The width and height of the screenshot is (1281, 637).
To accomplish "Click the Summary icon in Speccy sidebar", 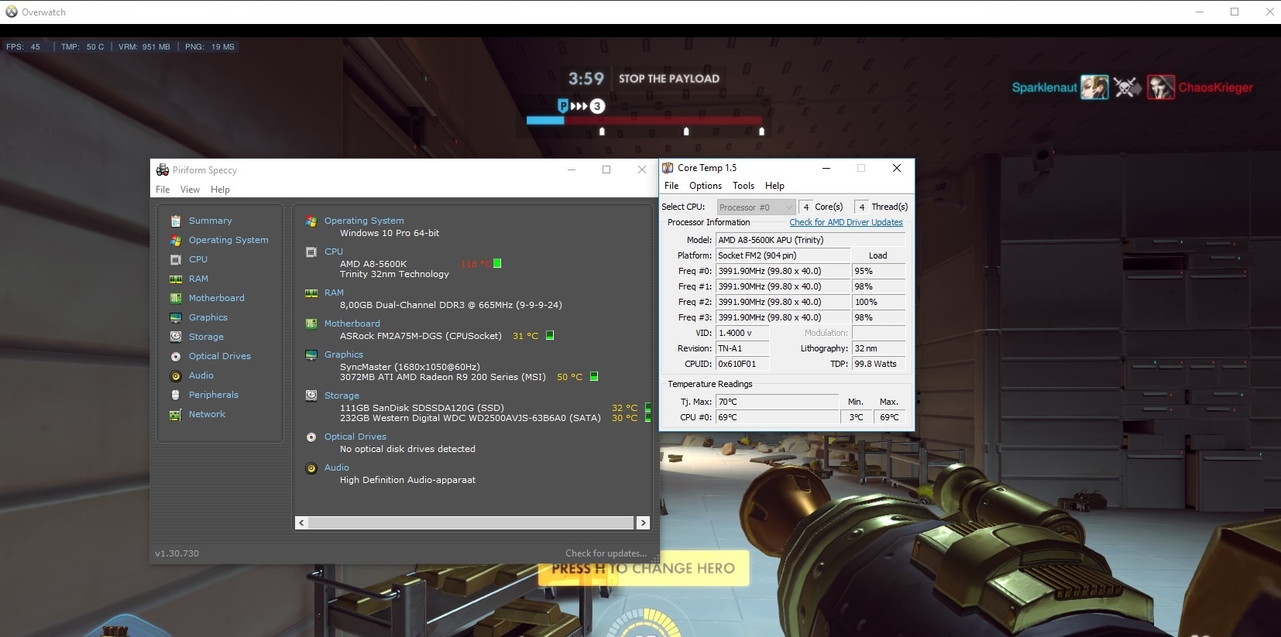I will (x=176, y=221).
